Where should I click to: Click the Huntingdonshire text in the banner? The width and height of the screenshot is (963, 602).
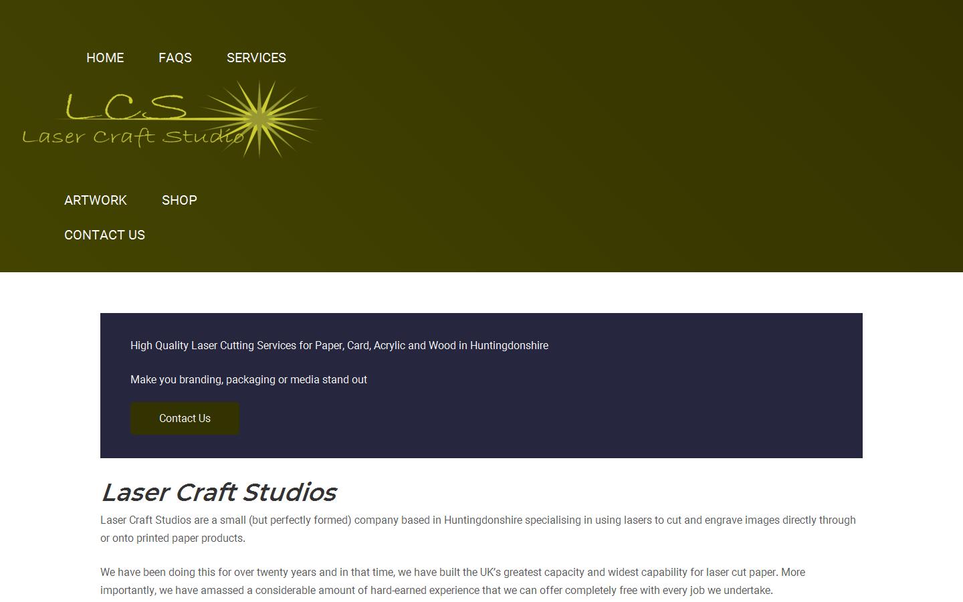508,346
